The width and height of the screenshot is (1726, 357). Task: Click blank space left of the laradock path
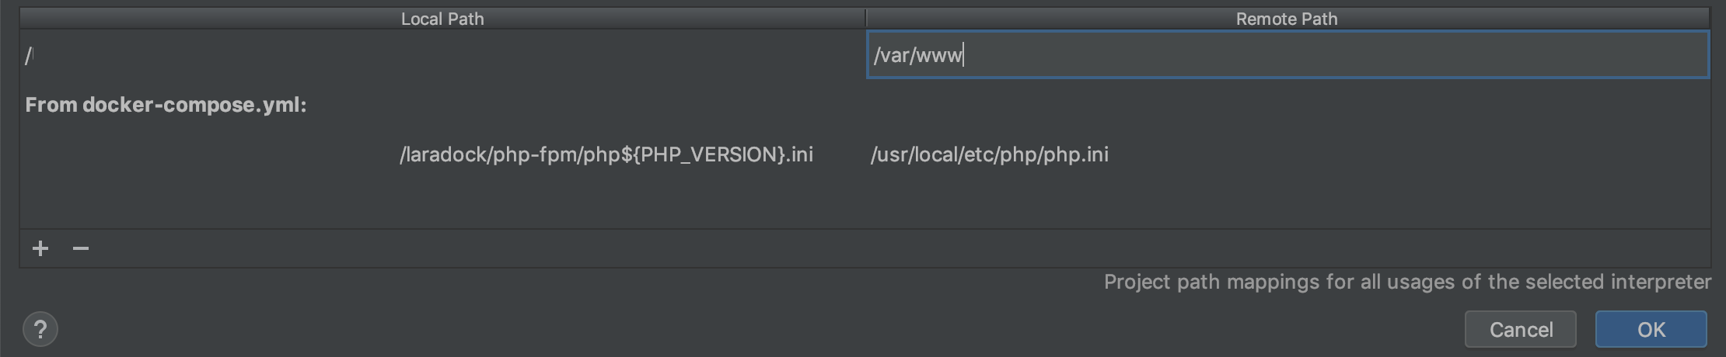coord(202,154)
